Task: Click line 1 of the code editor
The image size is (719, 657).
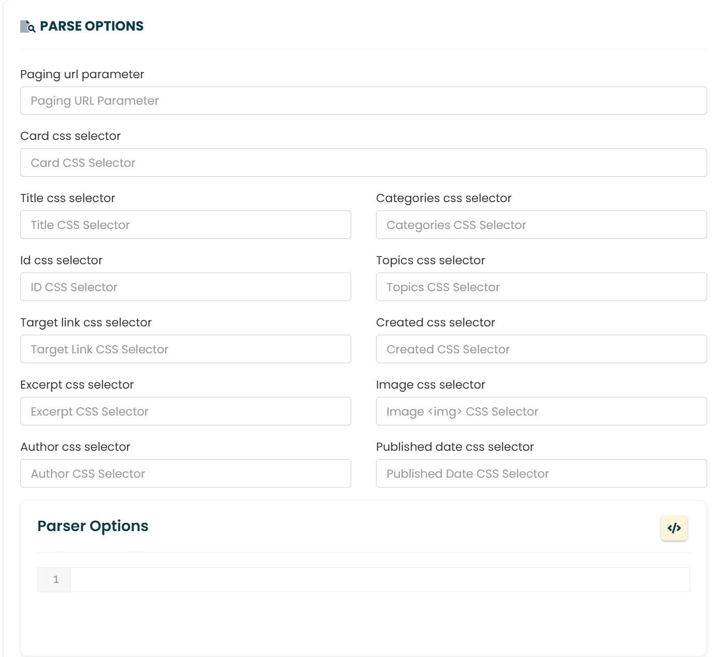Action: pyautogui.click(x=380, y=580)
